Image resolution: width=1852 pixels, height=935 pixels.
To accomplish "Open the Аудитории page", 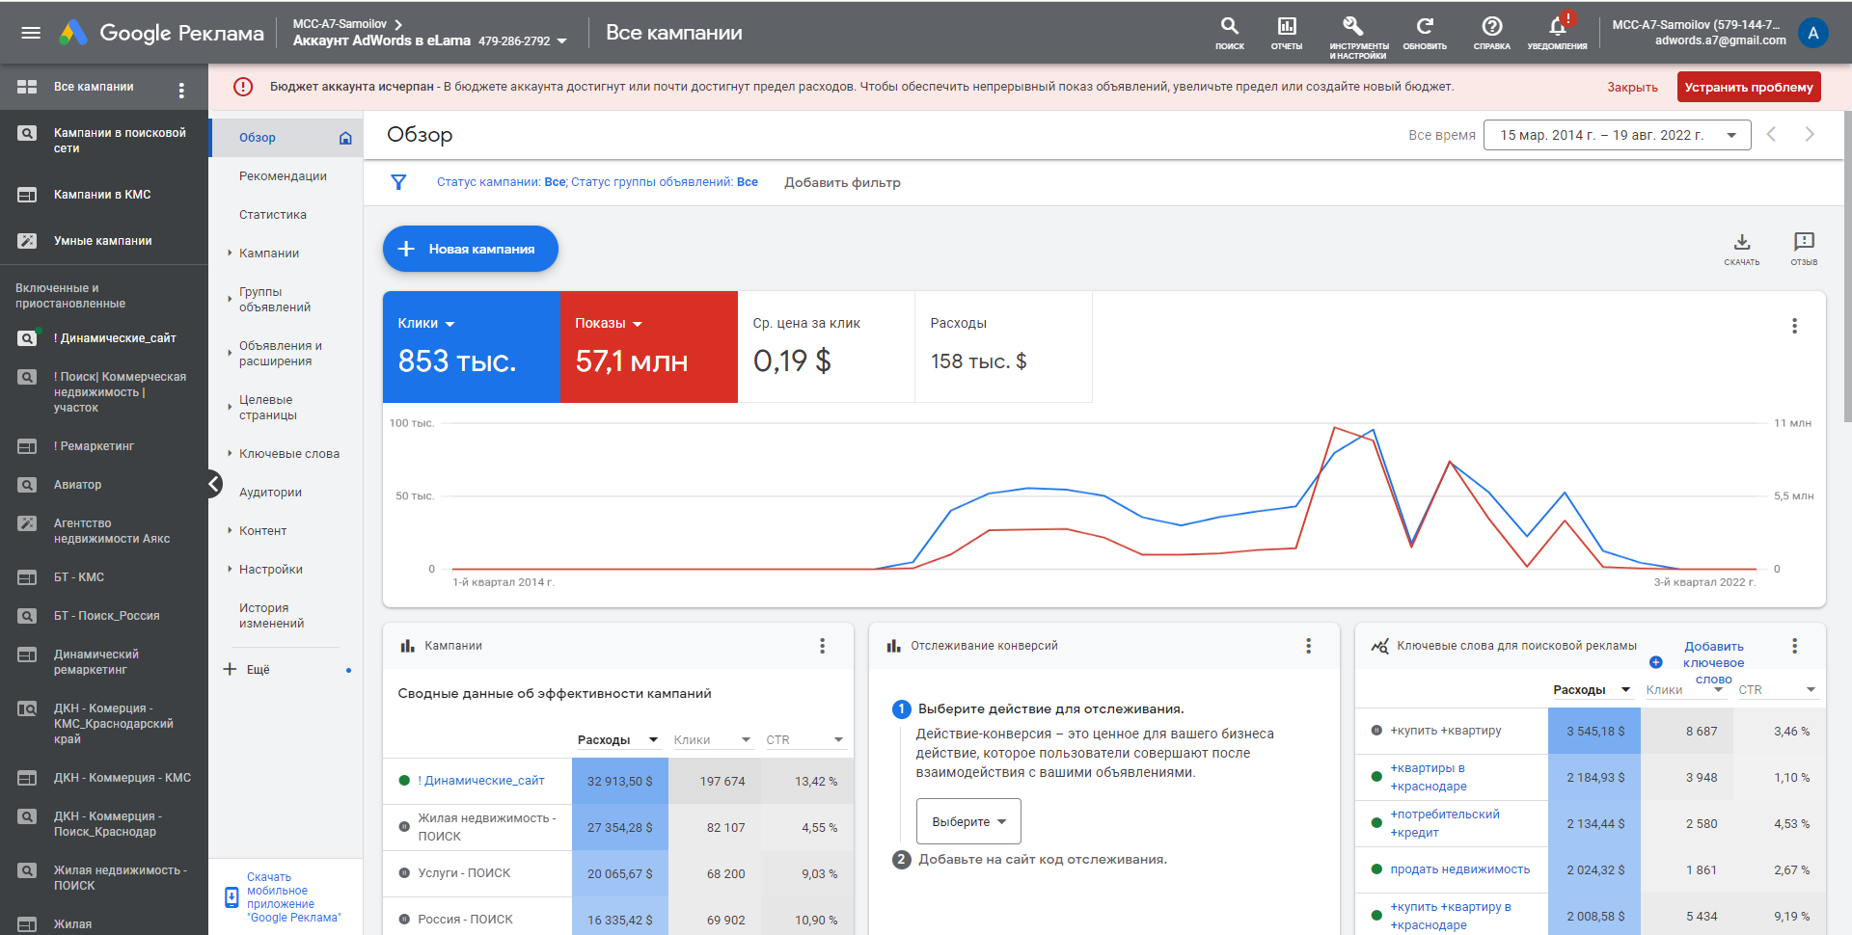I will tap(270, 493).
